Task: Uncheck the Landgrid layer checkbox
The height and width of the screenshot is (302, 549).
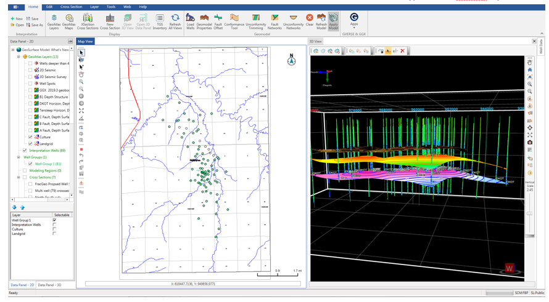Action: pyautogui.click(x=30, y=144)
